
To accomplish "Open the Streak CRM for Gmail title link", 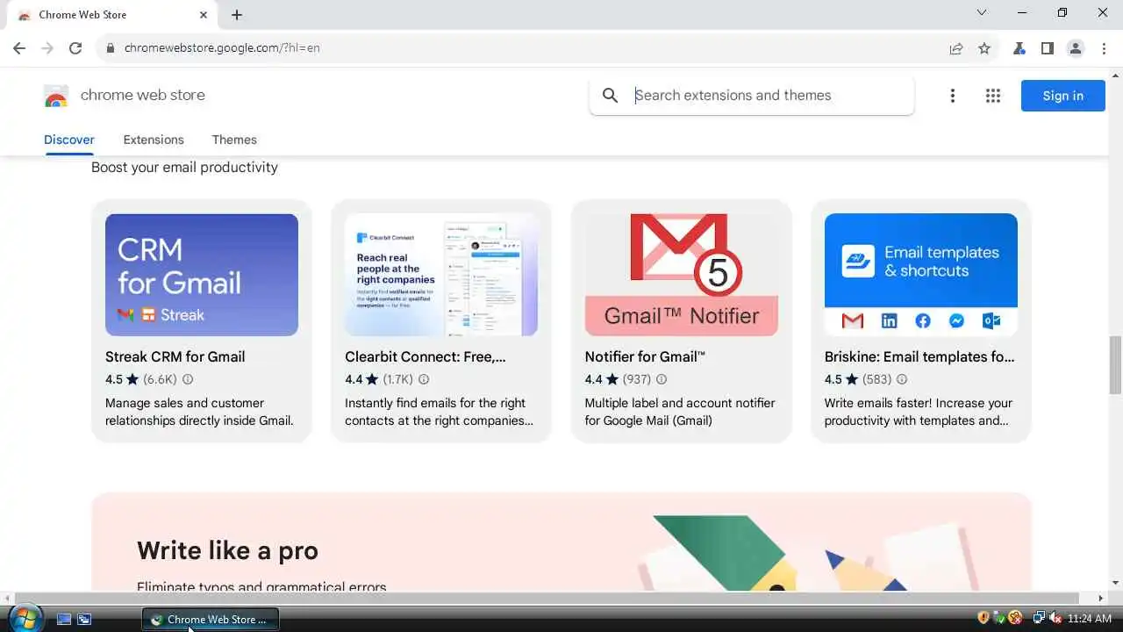I will 175,356.
